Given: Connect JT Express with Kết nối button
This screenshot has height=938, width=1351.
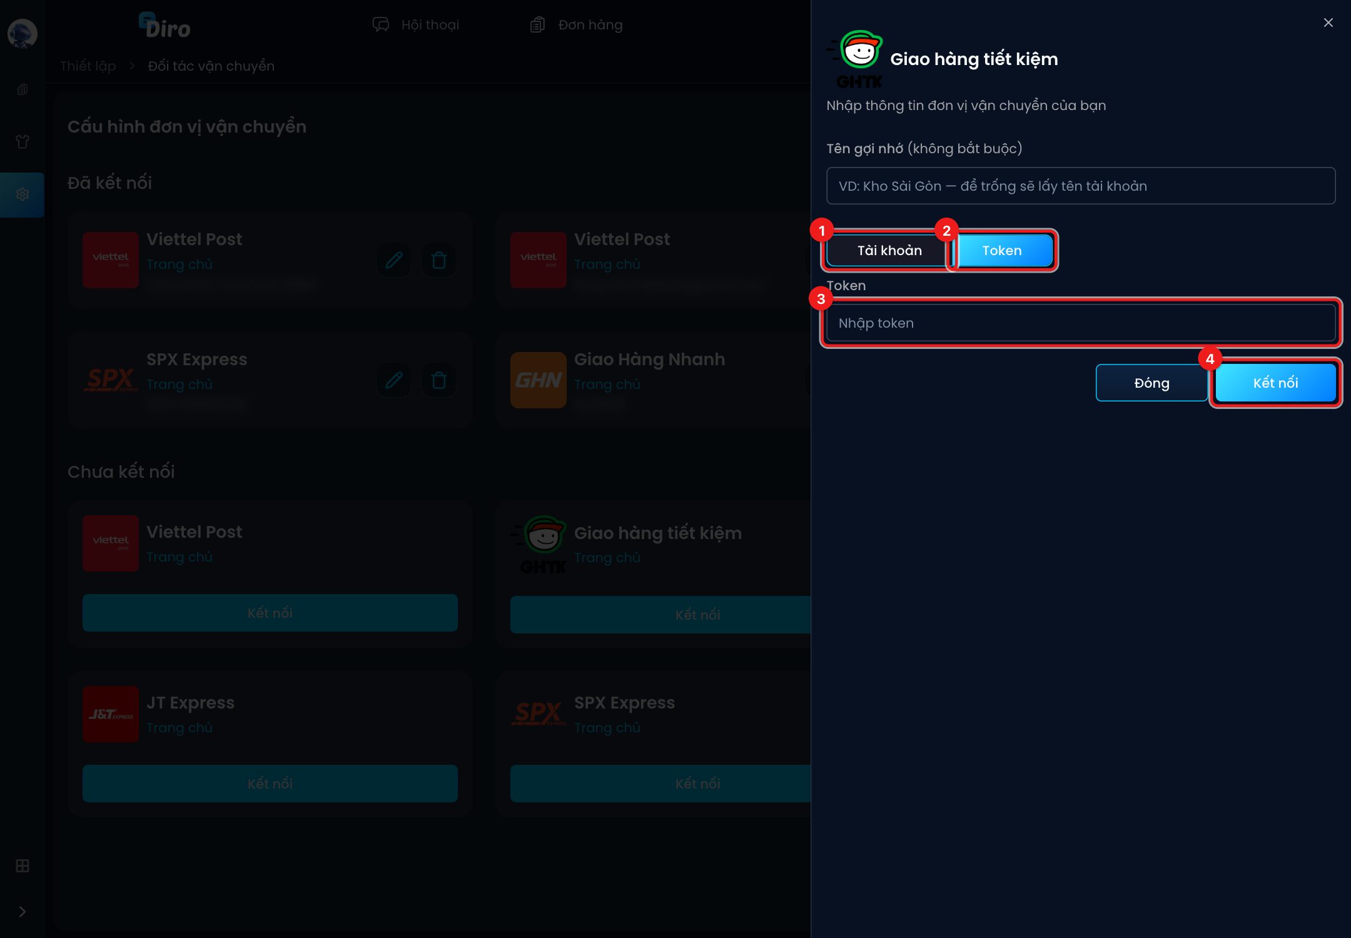Looking at the screenshot, I should pyautogui.click(x=270, y=784).
